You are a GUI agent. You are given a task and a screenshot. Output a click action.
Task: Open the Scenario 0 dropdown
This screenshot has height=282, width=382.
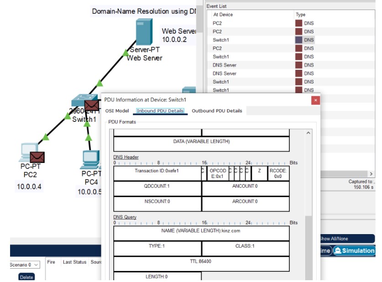coord(25,265)
